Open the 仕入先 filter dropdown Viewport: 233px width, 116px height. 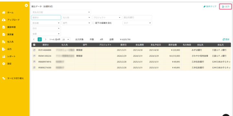[76, 17]
